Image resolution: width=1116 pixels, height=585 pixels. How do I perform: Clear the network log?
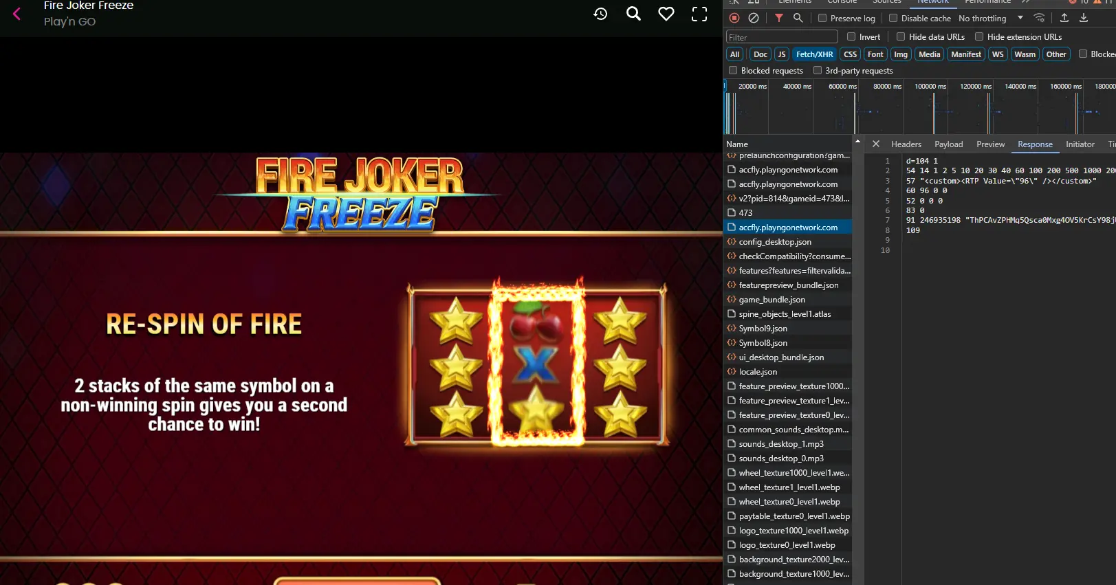click(x=754, y=18)
